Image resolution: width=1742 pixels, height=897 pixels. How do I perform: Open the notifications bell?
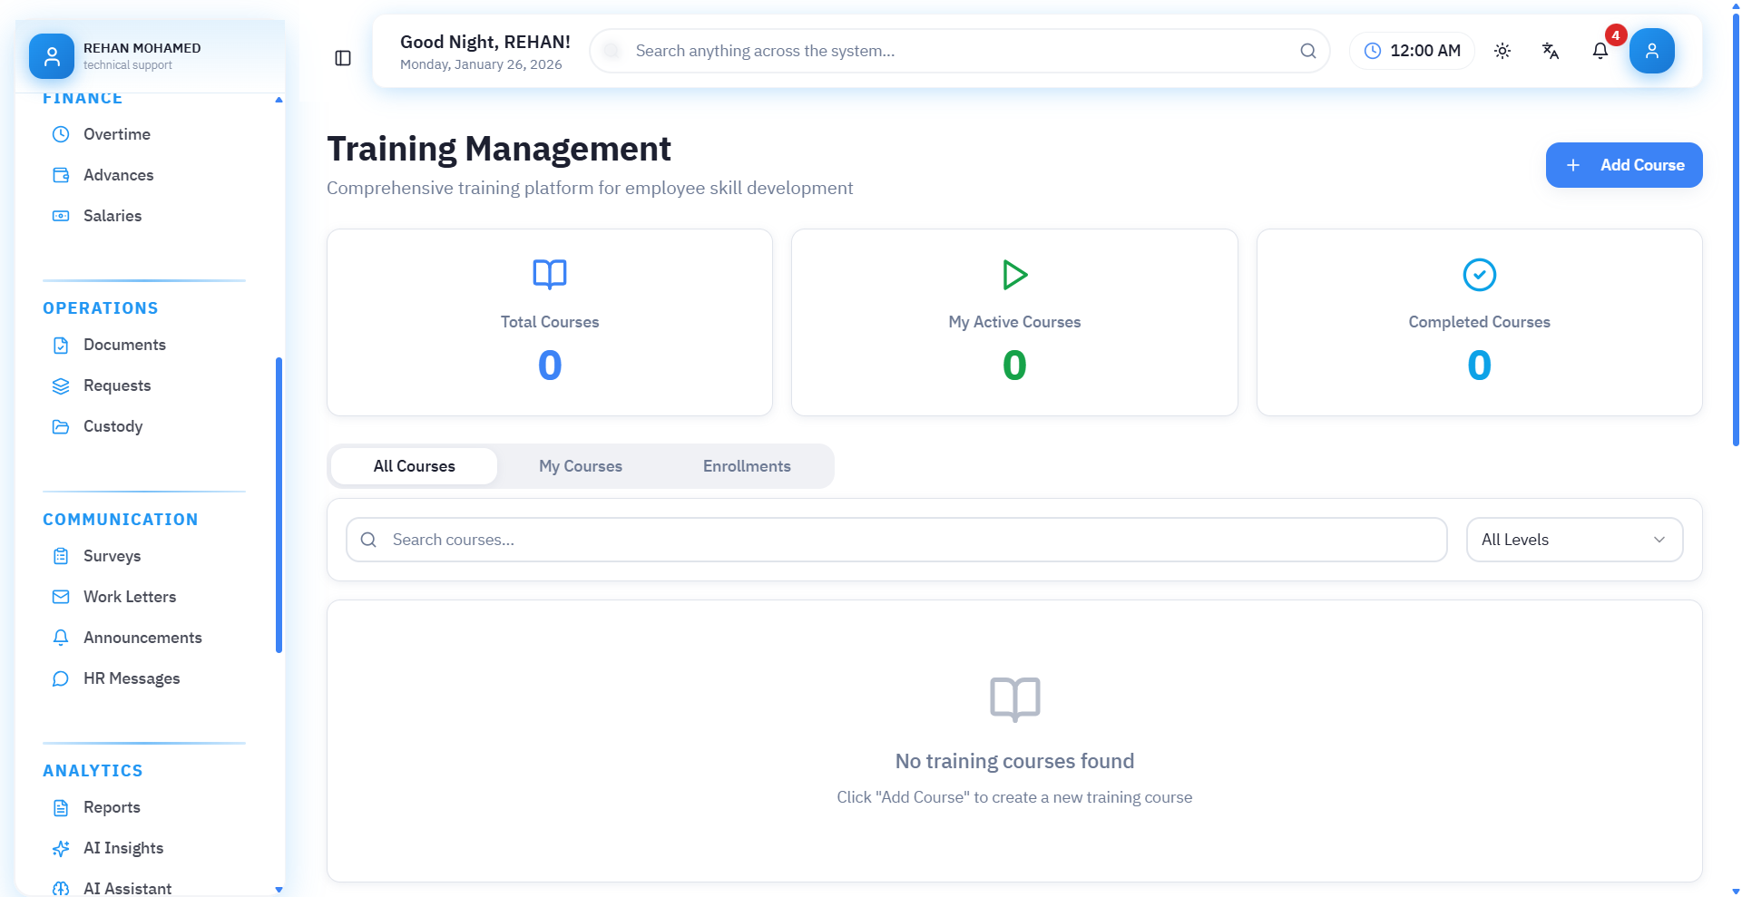pyautogui.click(x=1600, y=51)
